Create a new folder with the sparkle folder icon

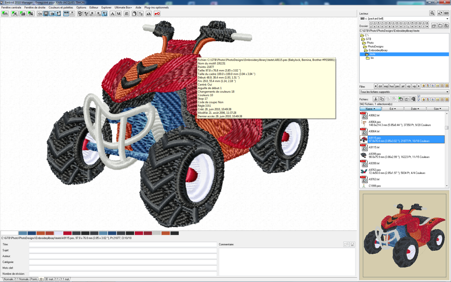(x=434, y=26)
